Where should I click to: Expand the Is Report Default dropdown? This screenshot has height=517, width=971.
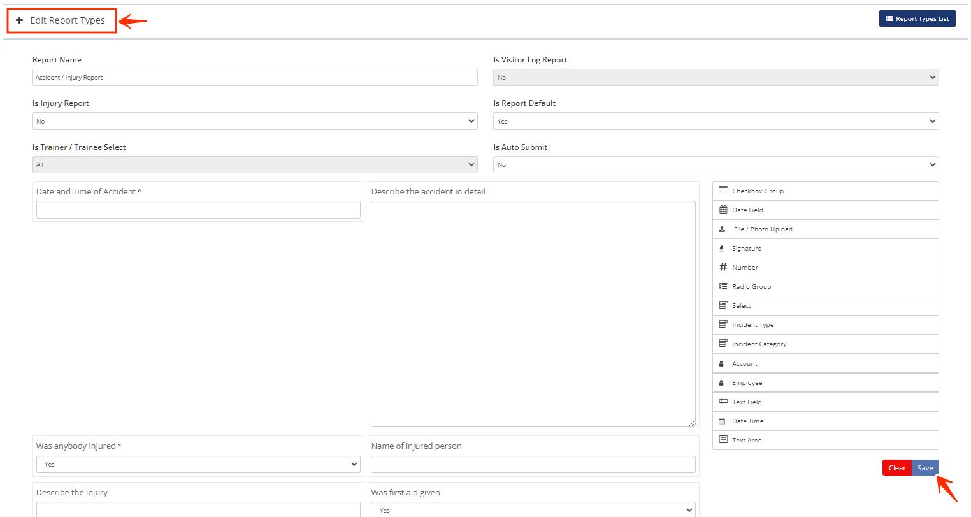(x=716, y=121)
